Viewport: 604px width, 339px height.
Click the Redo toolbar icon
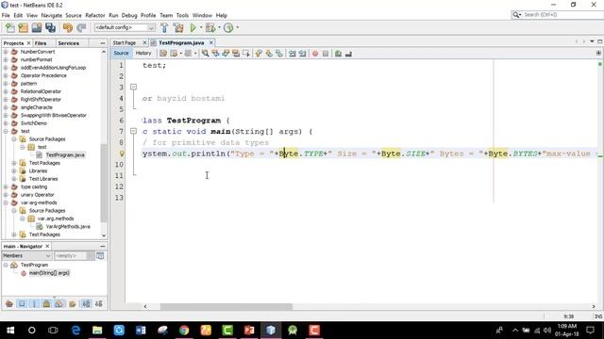pos(81,27)
